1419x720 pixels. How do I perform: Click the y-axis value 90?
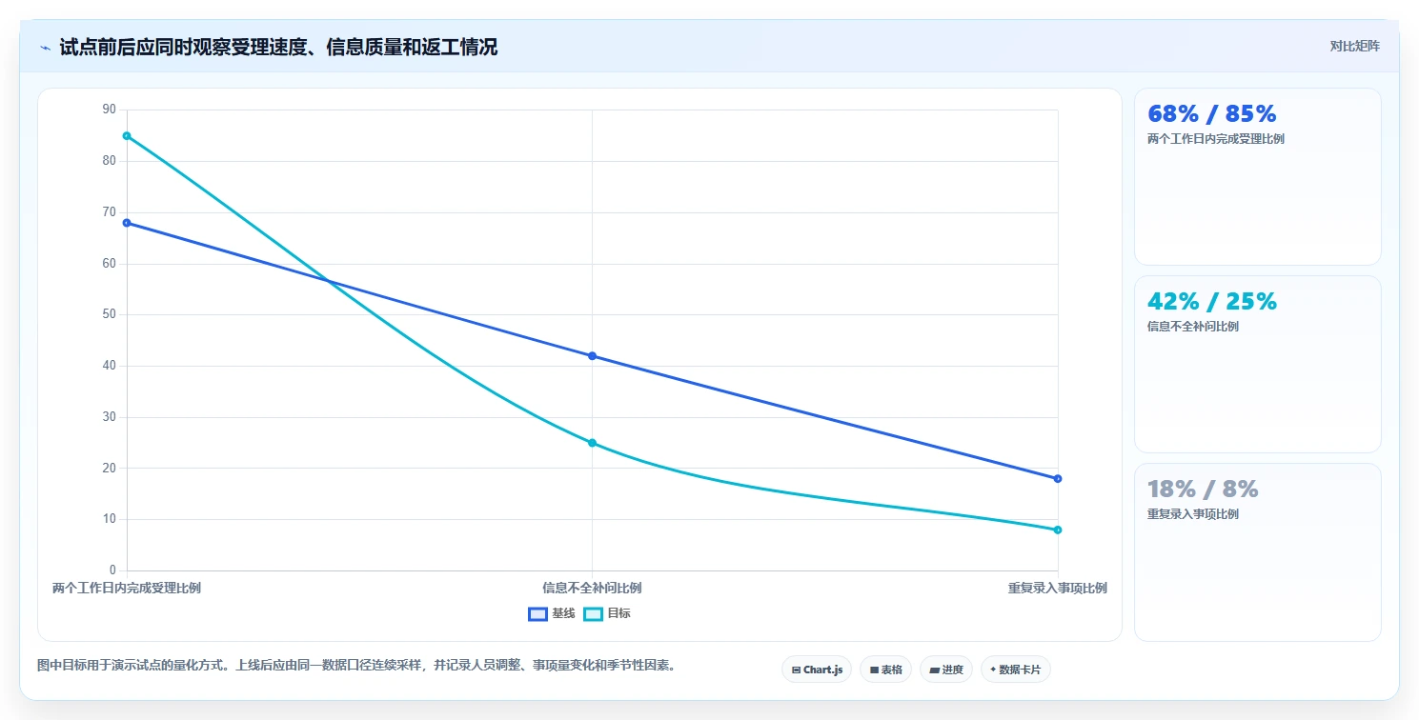[109, 110]
